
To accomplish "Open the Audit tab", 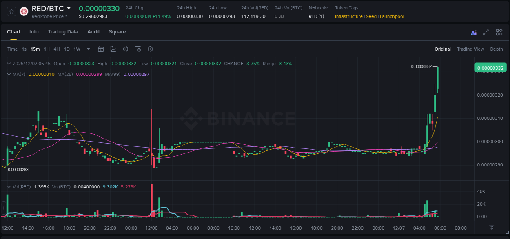I will [93, 32].
